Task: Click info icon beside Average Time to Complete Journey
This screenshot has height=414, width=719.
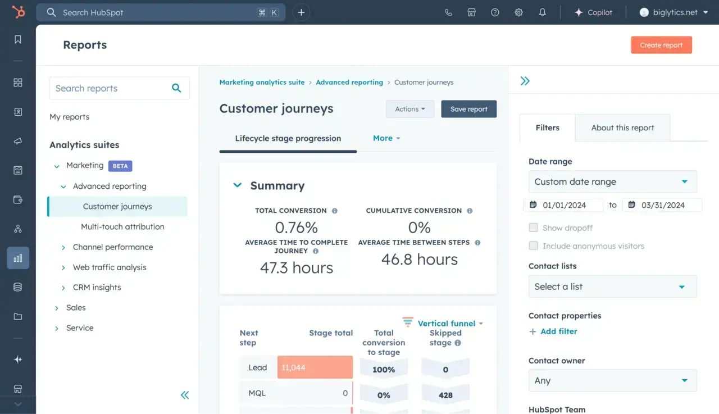Action: (316, 252)
